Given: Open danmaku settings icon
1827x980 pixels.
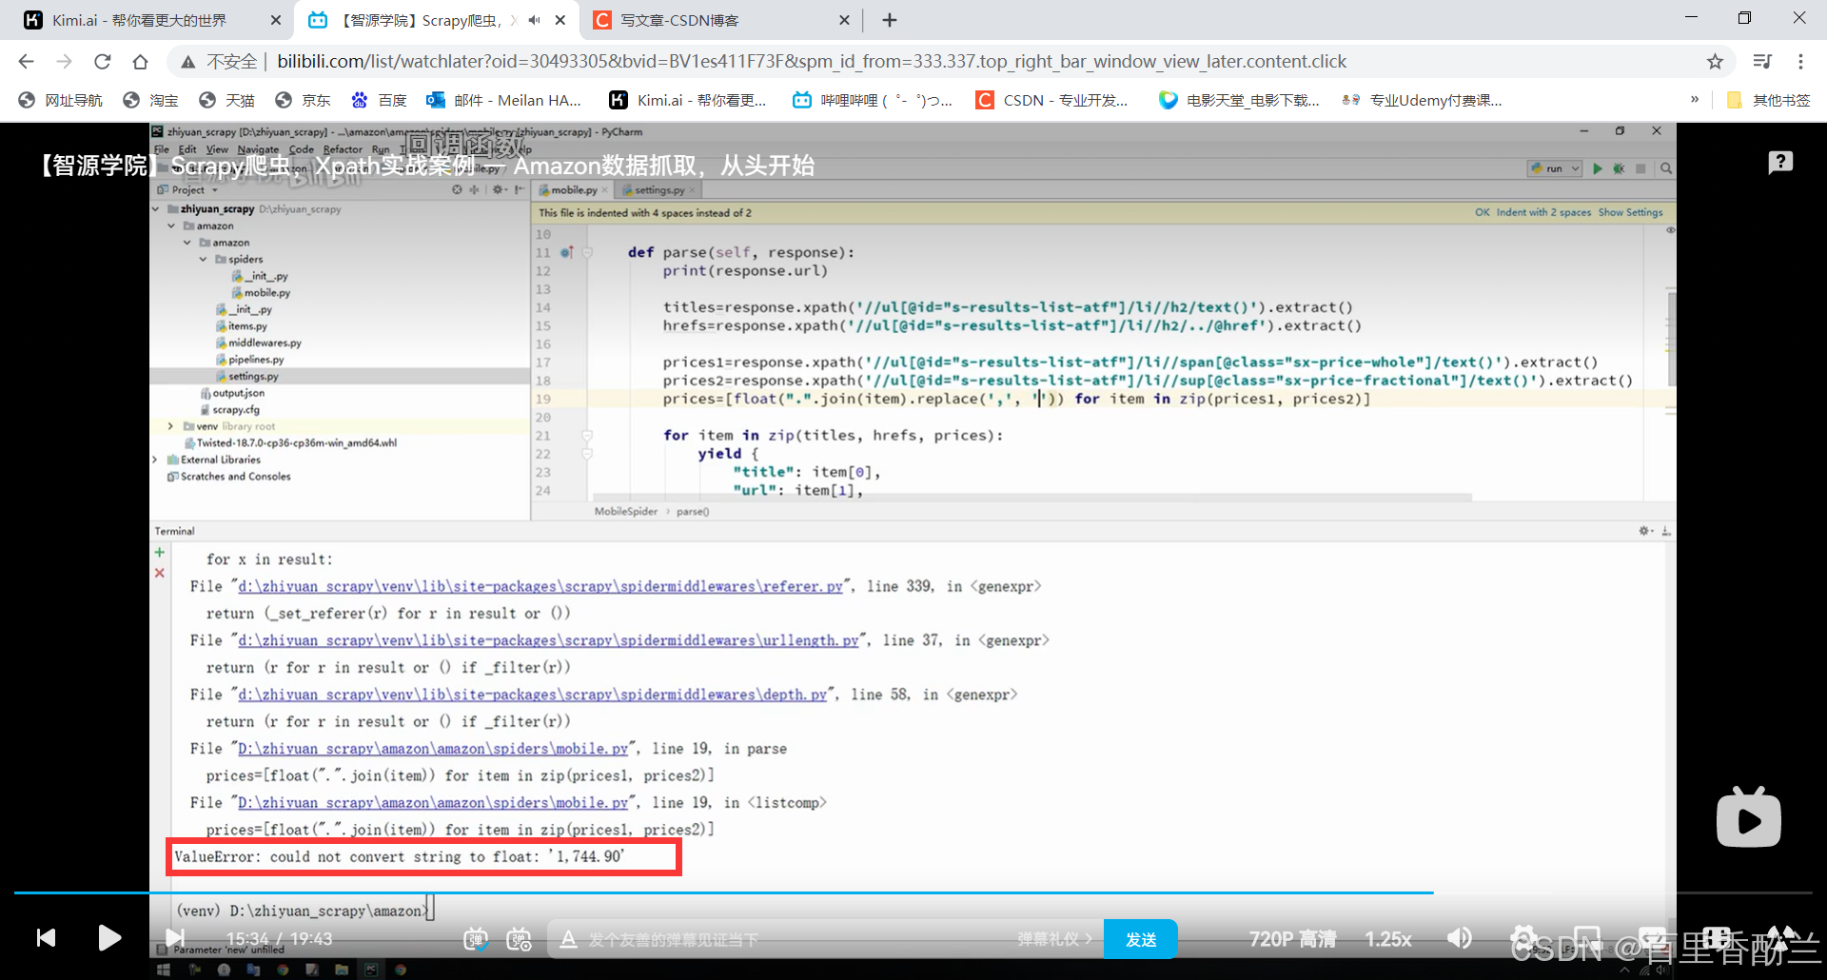Looking at the screenshot, I should 519,939.
